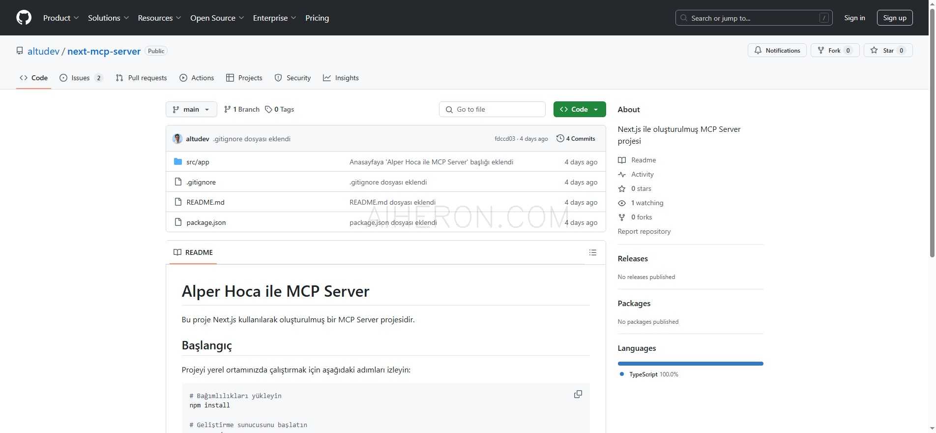The image size is (936, 433).
Task: Click the TypeScript language bar
Action: (690, 364)
